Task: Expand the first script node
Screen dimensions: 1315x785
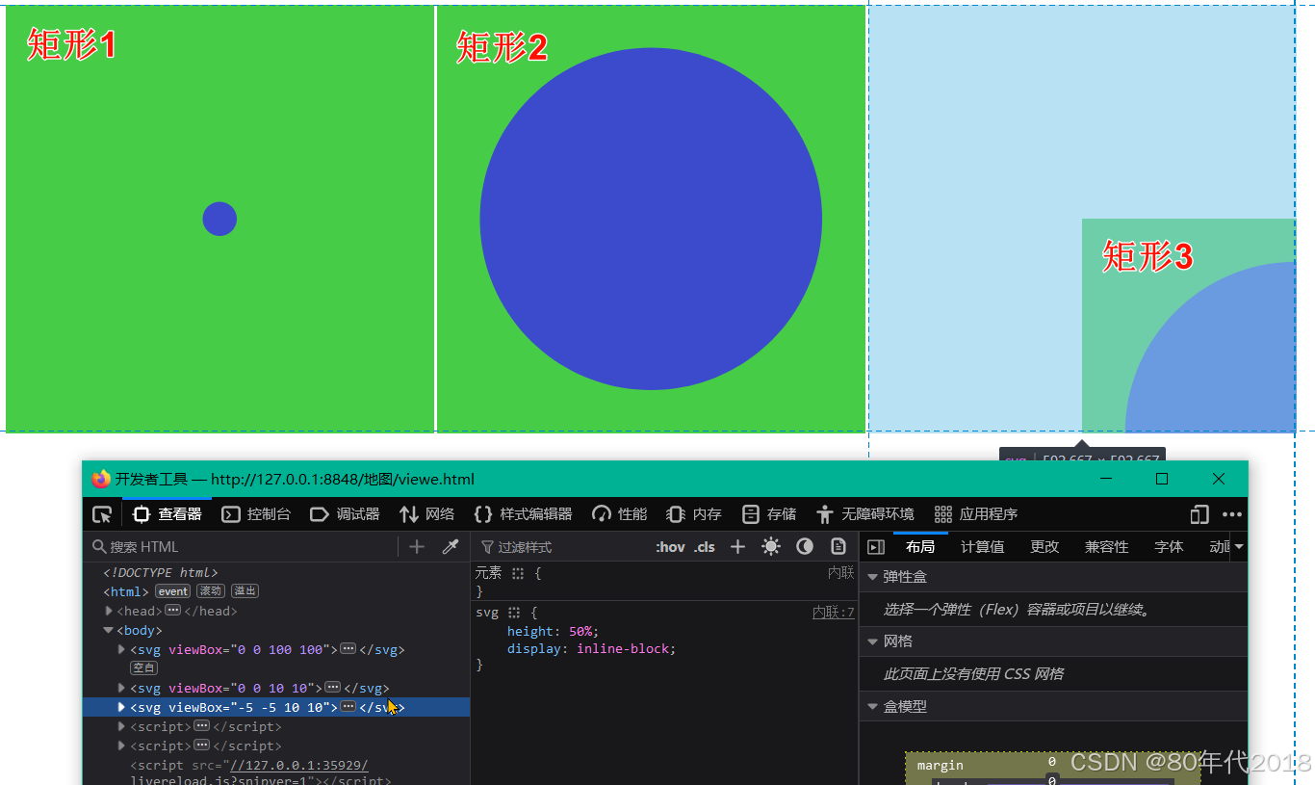Action: (121, 726)
